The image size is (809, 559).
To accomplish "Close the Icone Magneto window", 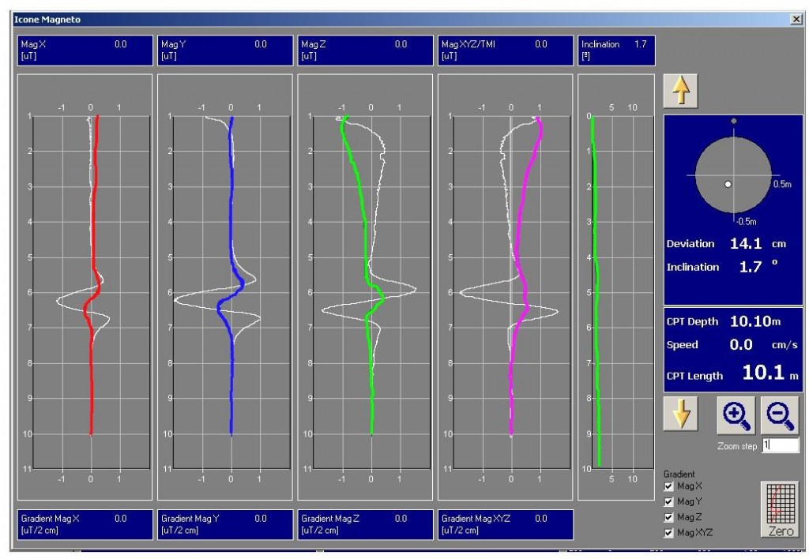I will tap(795, 18).
